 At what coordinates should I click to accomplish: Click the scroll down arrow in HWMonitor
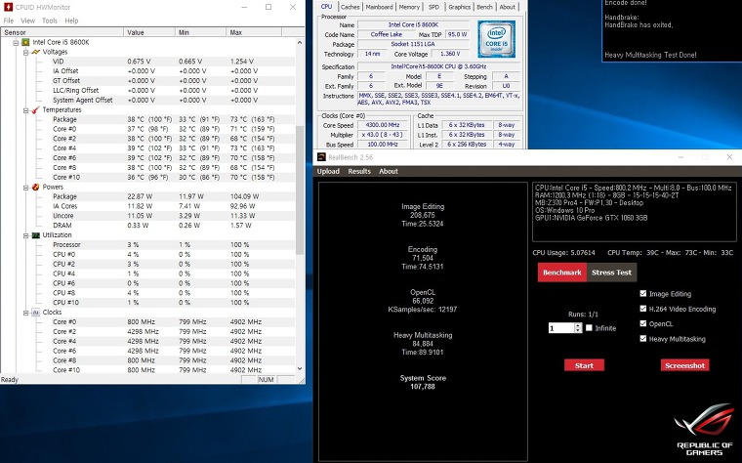(299, 369)
